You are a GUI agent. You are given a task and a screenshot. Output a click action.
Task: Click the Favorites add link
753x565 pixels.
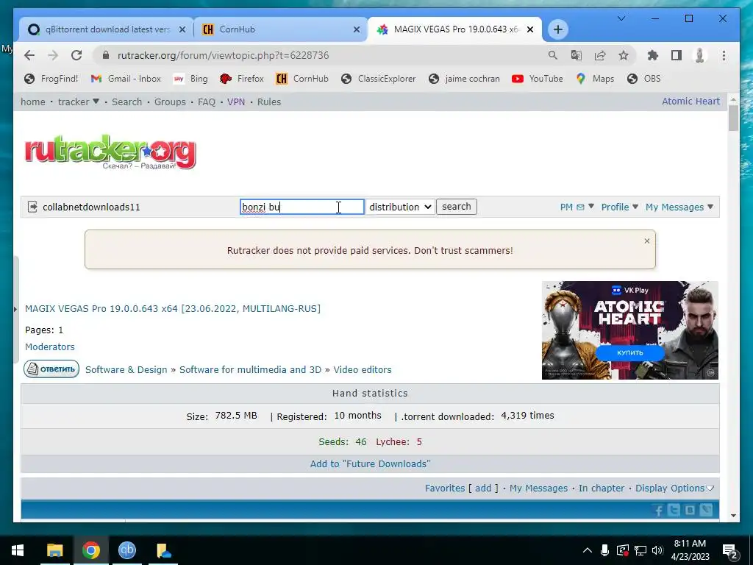pyautogui.click(x=483, y=488)
